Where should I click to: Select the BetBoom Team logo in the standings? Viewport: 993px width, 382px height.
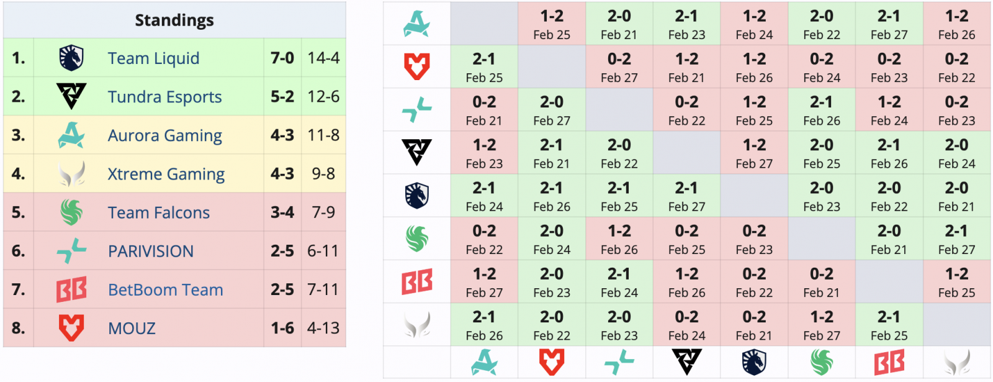tap(71, 289)
